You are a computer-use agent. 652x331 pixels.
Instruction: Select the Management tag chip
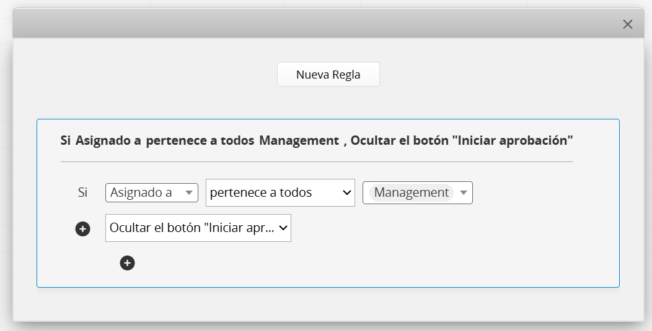[411, 193]
